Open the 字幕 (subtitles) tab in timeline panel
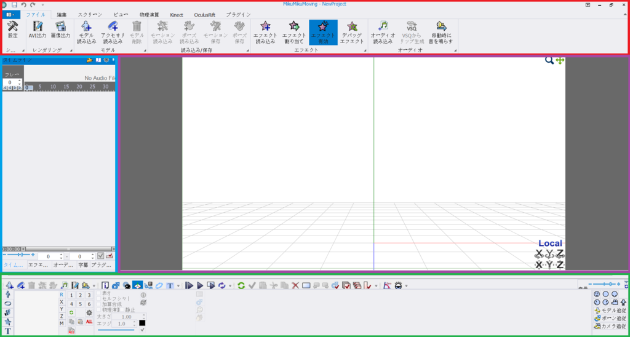Viewport: 630px width, 337px height. click(82, 265)
